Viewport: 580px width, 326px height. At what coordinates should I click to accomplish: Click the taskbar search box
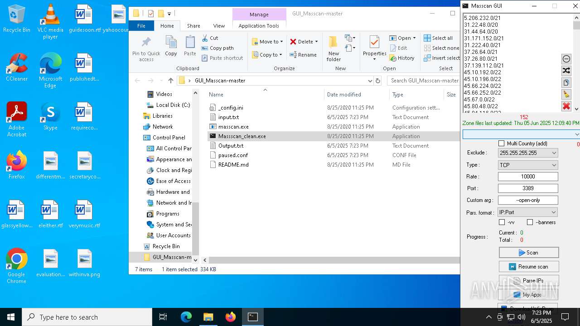click(x=87, y=317)
